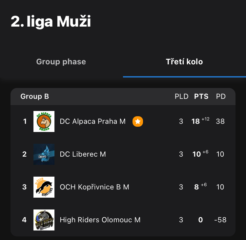Click the OCH Kopřivnice fox logo
Screen dimensions: 246x240
tap(44, 187)
